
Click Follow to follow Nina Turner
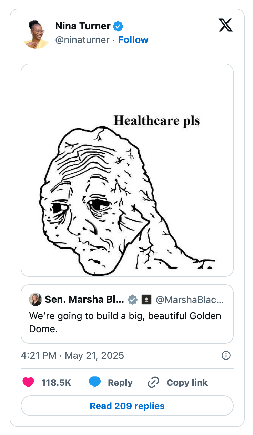click(x=133, y=40)
